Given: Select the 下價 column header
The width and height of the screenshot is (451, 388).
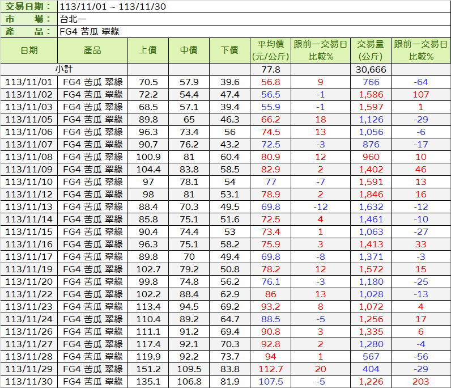Looking at the screenshot, I should [229, 50].
